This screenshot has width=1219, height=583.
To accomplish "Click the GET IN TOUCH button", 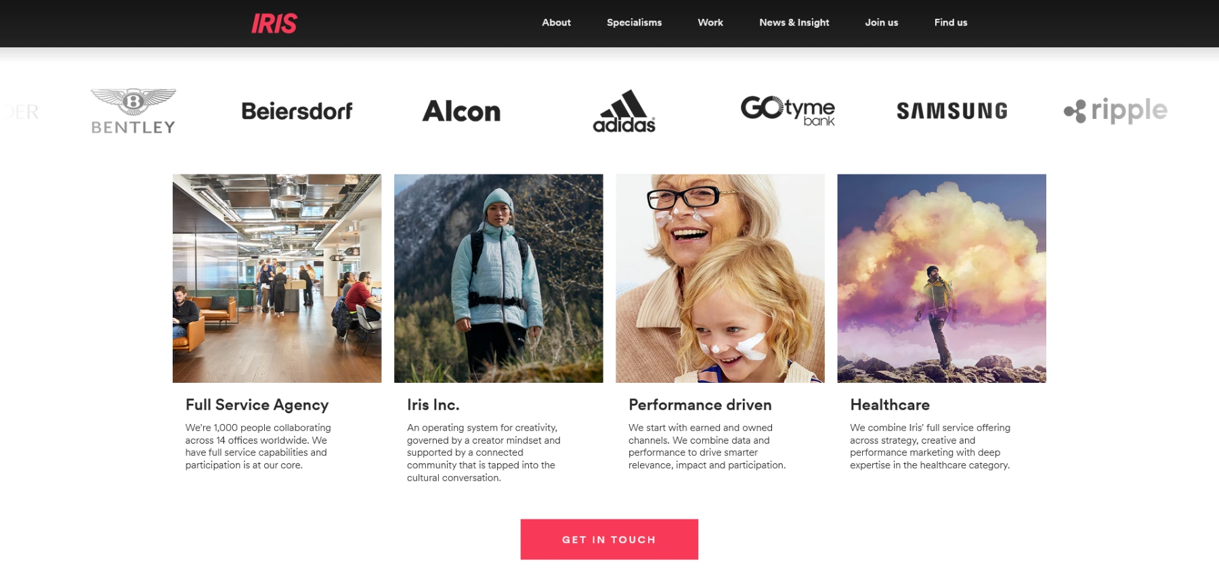I will coord(609,539).
